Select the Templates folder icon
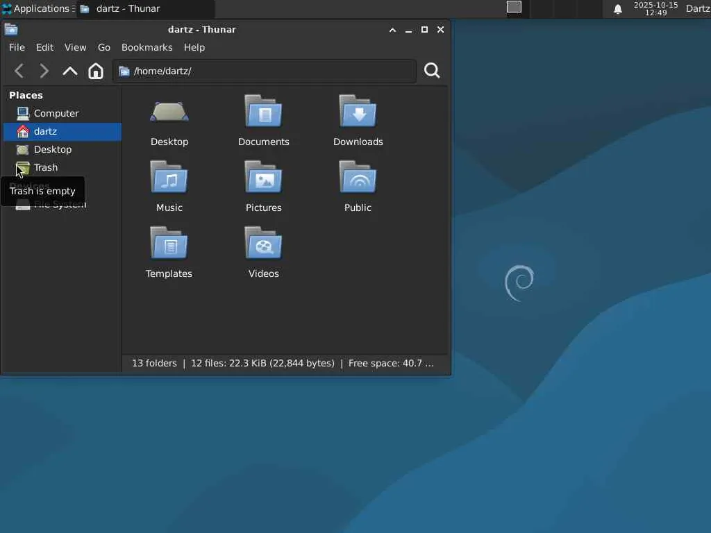Screen dimensions: 711x533 169,243
